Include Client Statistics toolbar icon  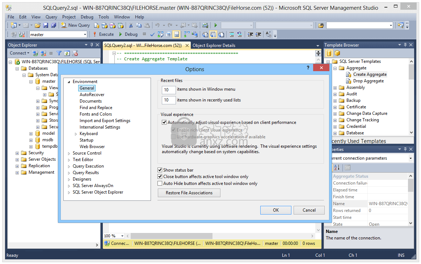pos(195,35)
